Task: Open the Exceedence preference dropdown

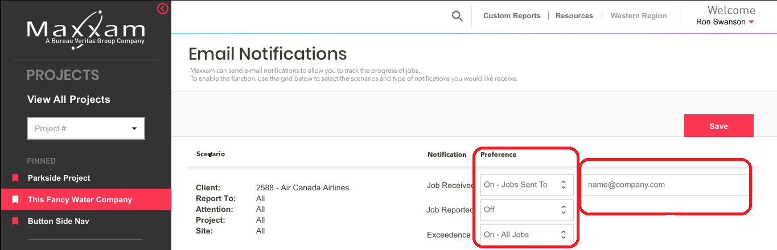Action: point(526,235)
